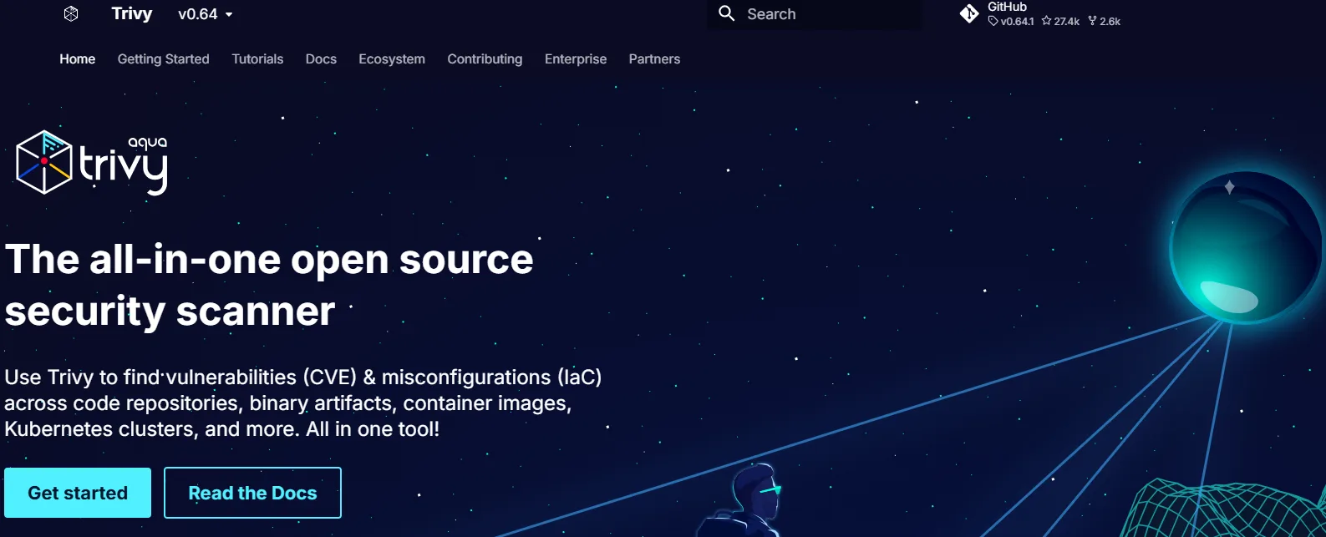The image size is (1326, 537).
Task: Click the 27.4k stars count
Action: tap(1060, 22)
